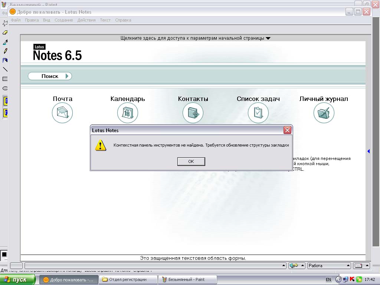Open the Работа location dropdown in status bar

[329, 266]
